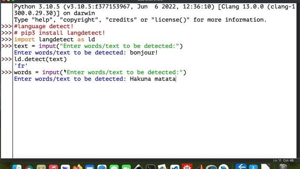Click the 'fr' output result
This screenshot has width=300, height=169.
pos(21,66)
